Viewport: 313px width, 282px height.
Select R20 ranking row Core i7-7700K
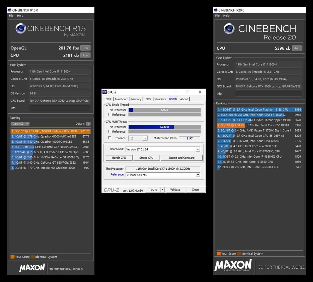point(259,146)
